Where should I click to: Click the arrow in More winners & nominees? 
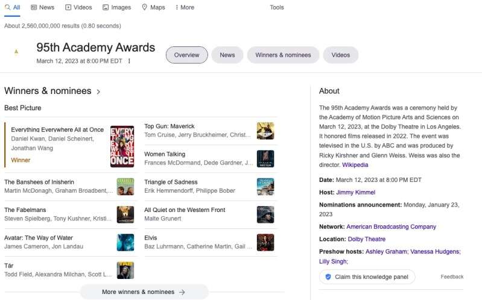182,292
